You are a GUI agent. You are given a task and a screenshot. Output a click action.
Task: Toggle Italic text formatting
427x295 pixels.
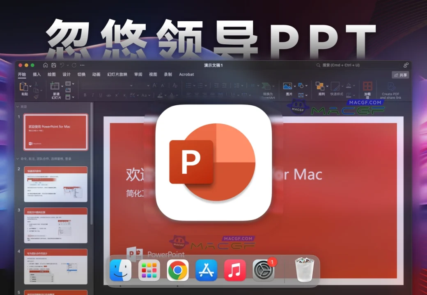click(x=93, y=95)
